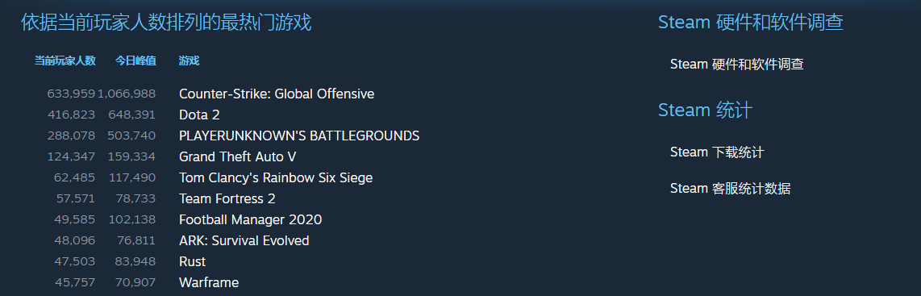921x296 pixels.
Task: Open Steam 硬件和软件调查 sidebar link
Action: pyautogui.click(x=736, y=64)
